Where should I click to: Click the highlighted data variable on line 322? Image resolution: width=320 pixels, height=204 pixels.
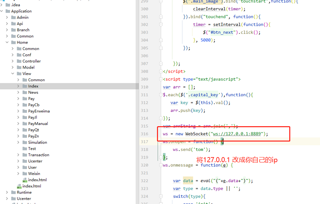coord(188,181)
